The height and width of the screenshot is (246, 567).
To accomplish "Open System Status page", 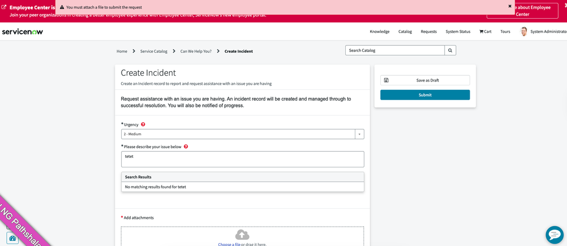I will tap(457, 32).
